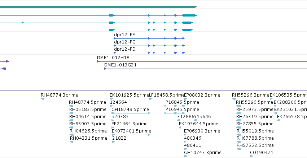Click the RH57553.5prime EST label
This screenshot has width=307, height=158.
point(255,145)
